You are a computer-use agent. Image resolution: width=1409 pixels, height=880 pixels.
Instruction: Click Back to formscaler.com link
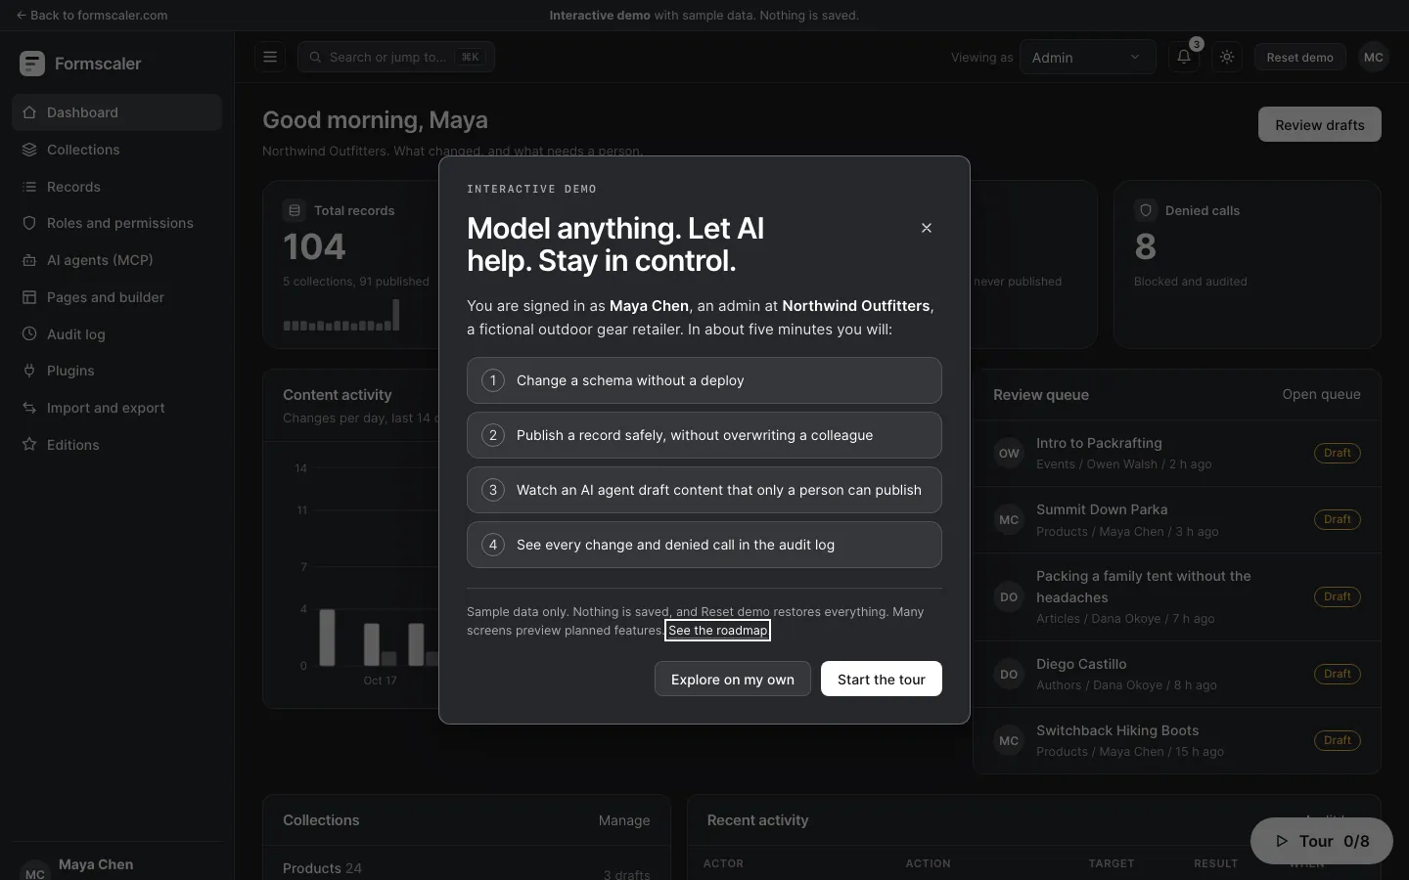[x=92, y=15]
